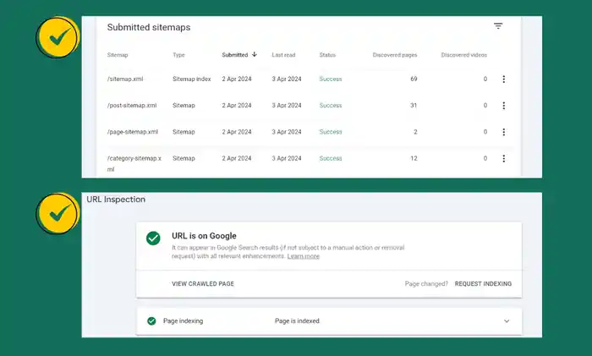Open more options for /category-sitemap.xml row
The image size is (592, 356).
coord(504,158)
